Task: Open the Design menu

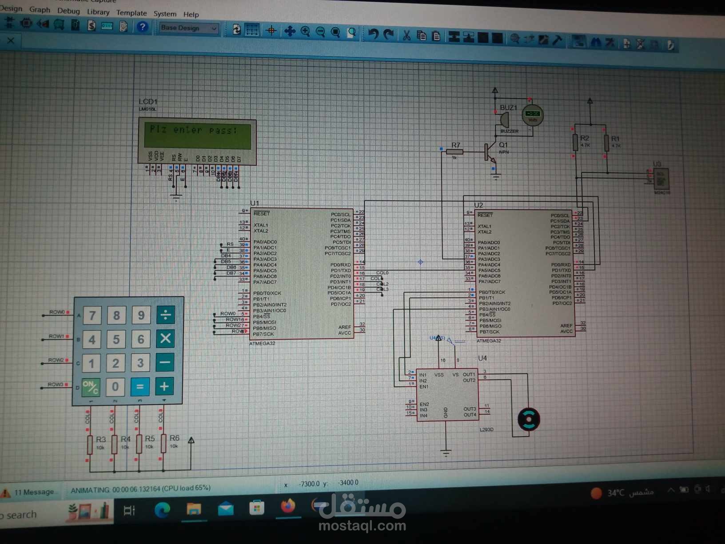Action: (11, 8)
